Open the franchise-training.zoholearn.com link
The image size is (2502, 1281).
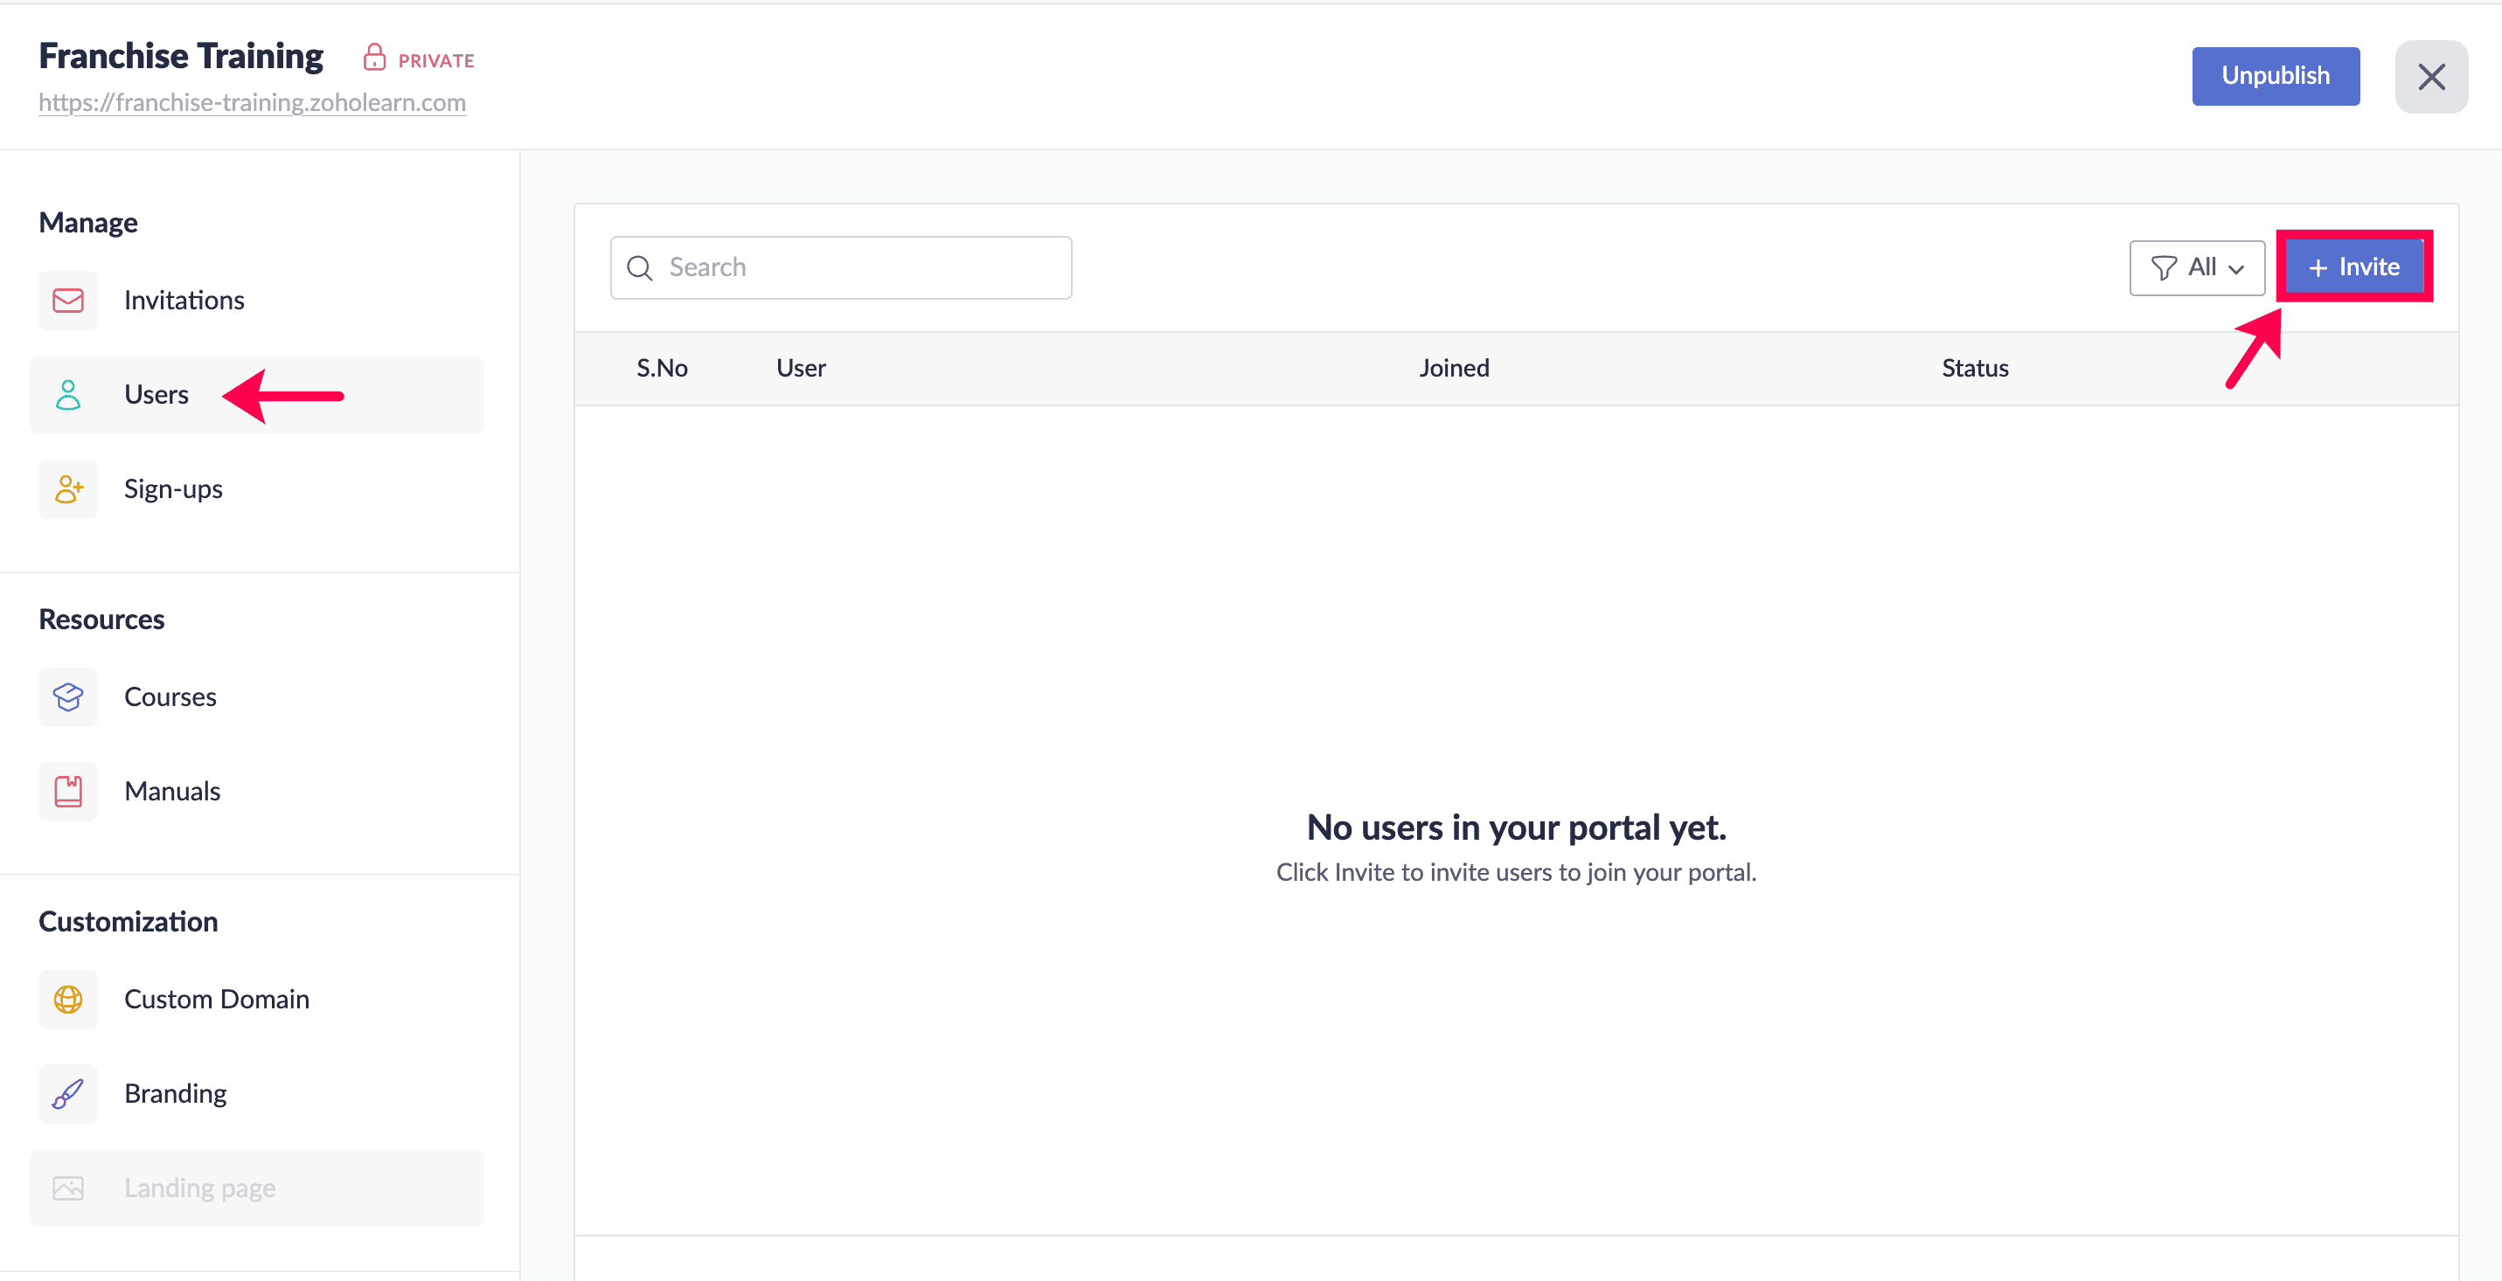(252, 102)
